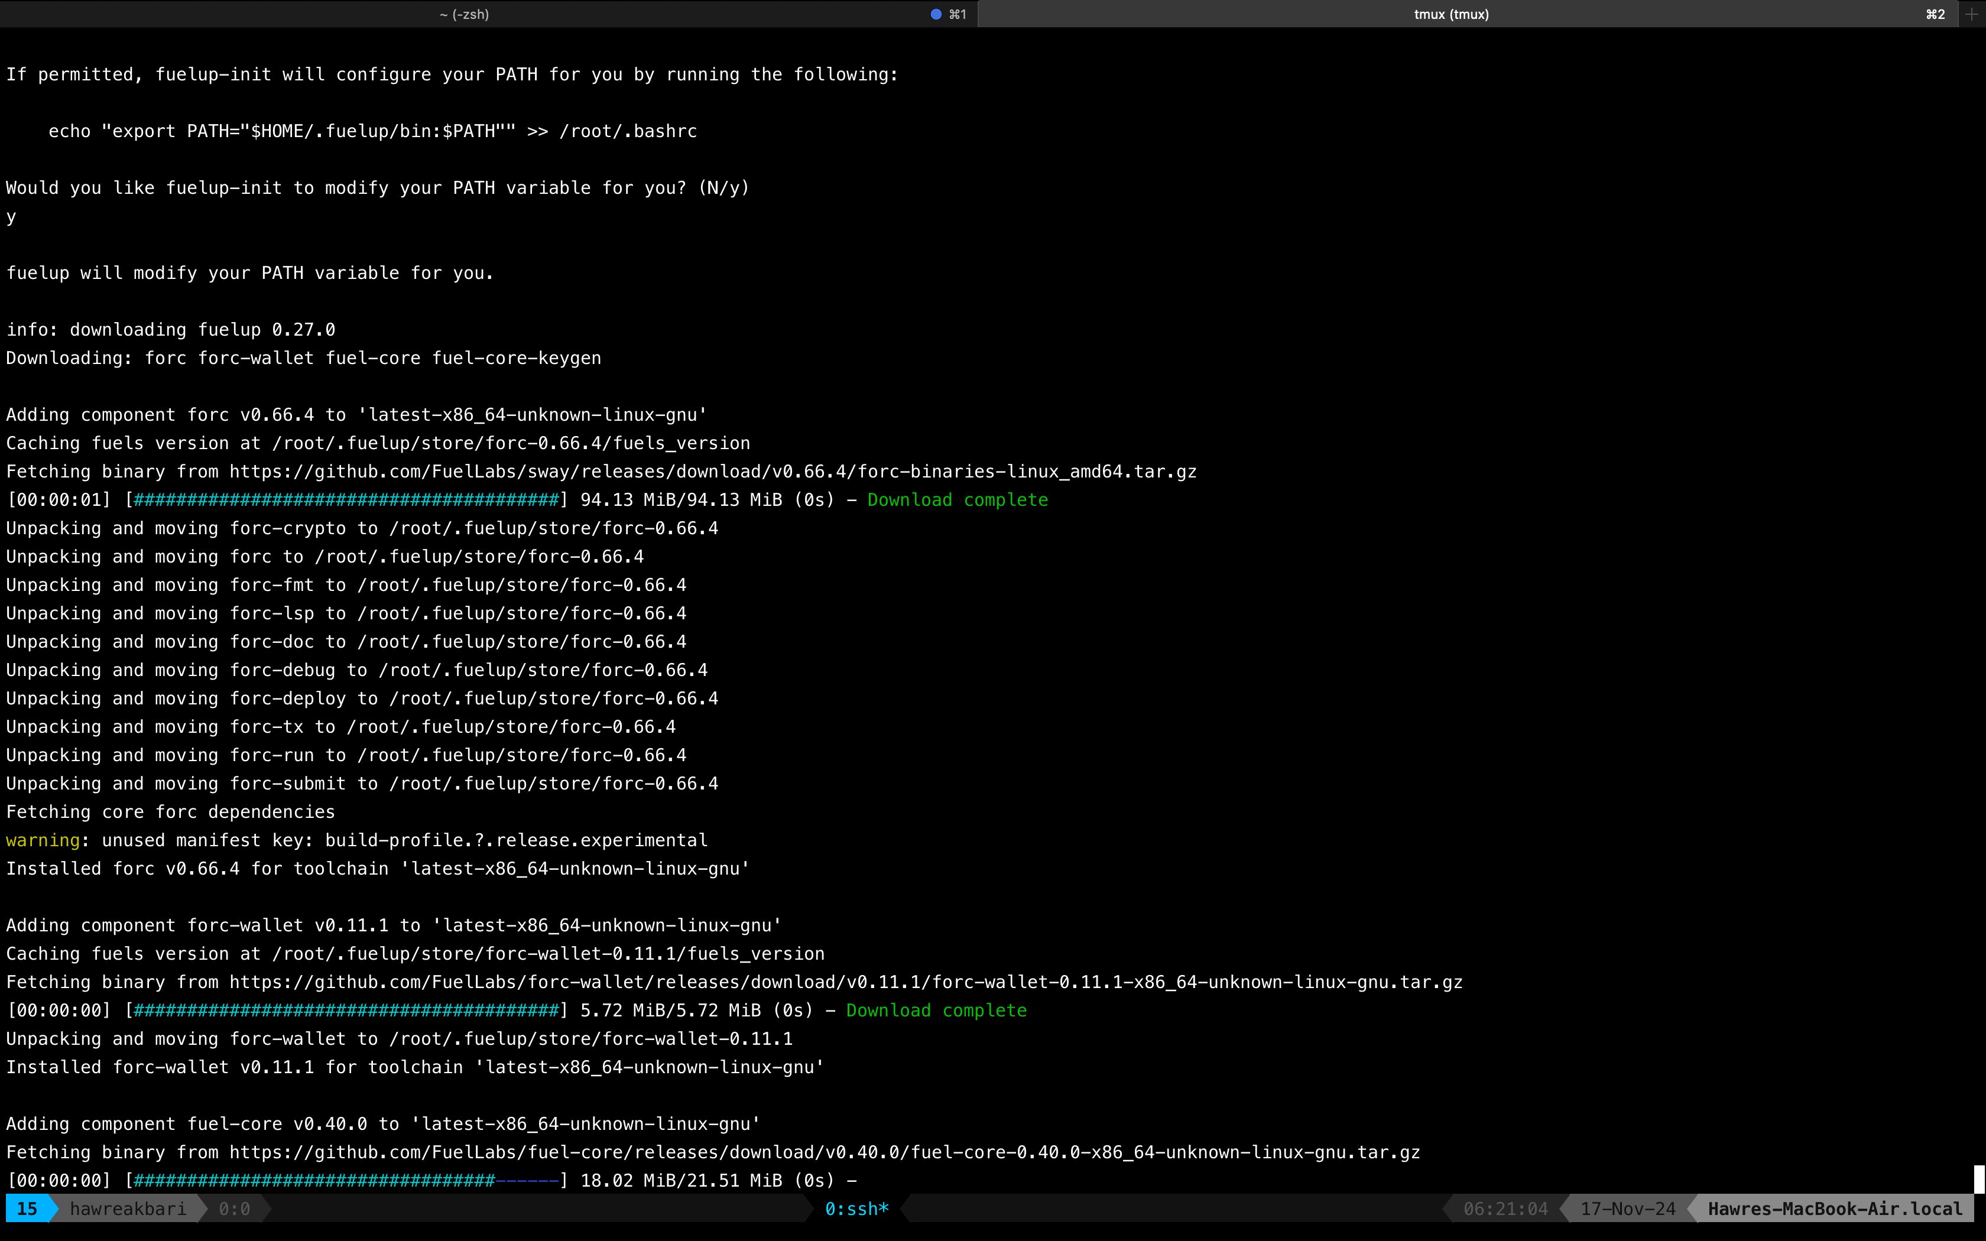Click Installed forc-wallet v0.11.1 line
This screenshot has height=1241, width=1986.
[x=416, y=1067]
